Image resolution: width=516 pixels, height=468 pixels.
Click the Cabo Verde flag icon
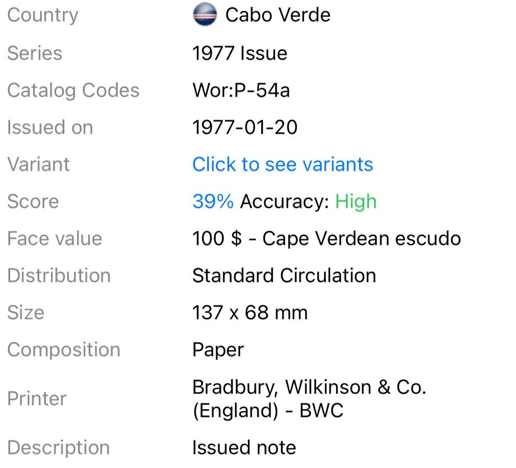point(204,15)
